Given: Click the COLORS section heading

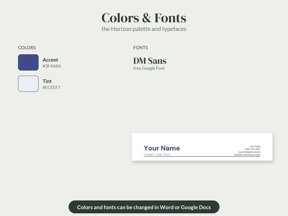Looking at the screenshot, I should [27, 48].
